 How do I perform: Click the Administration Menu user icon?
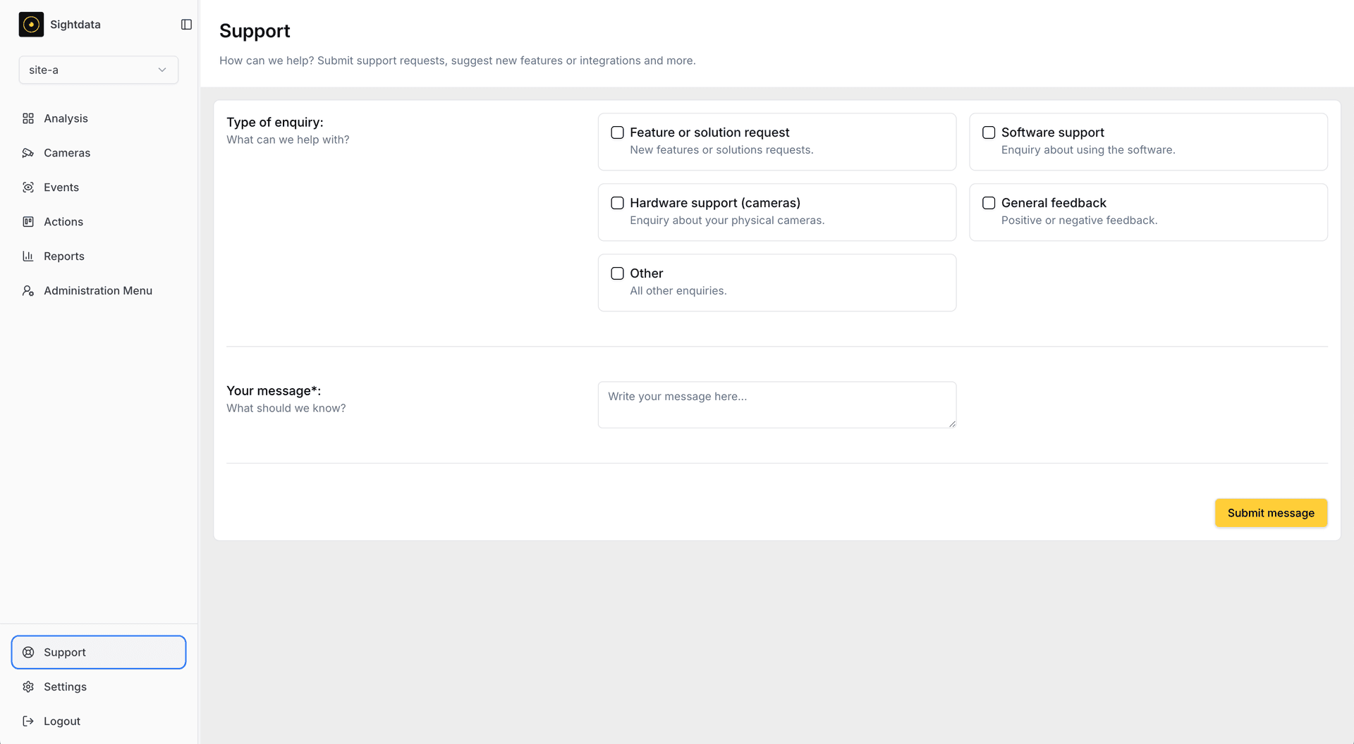(28, 291)
